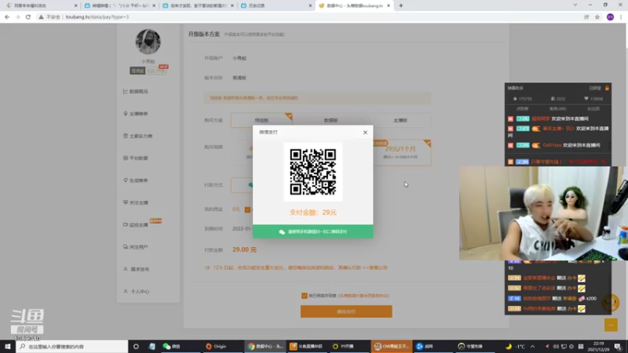Open 关注主播 in the sidebar
Screen dimensions: 628x353
click(135, 202)
